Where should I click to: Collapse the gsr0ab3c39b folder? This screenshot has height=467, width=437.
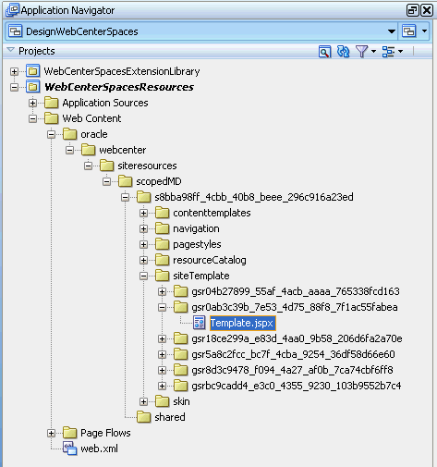point(162,307)
